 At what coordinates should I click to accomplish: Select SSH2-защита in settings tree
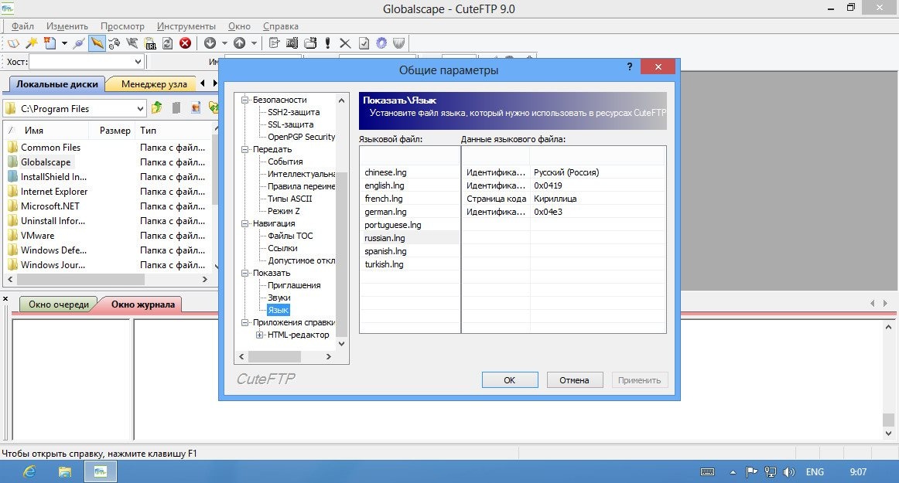[x=293, y=112]
